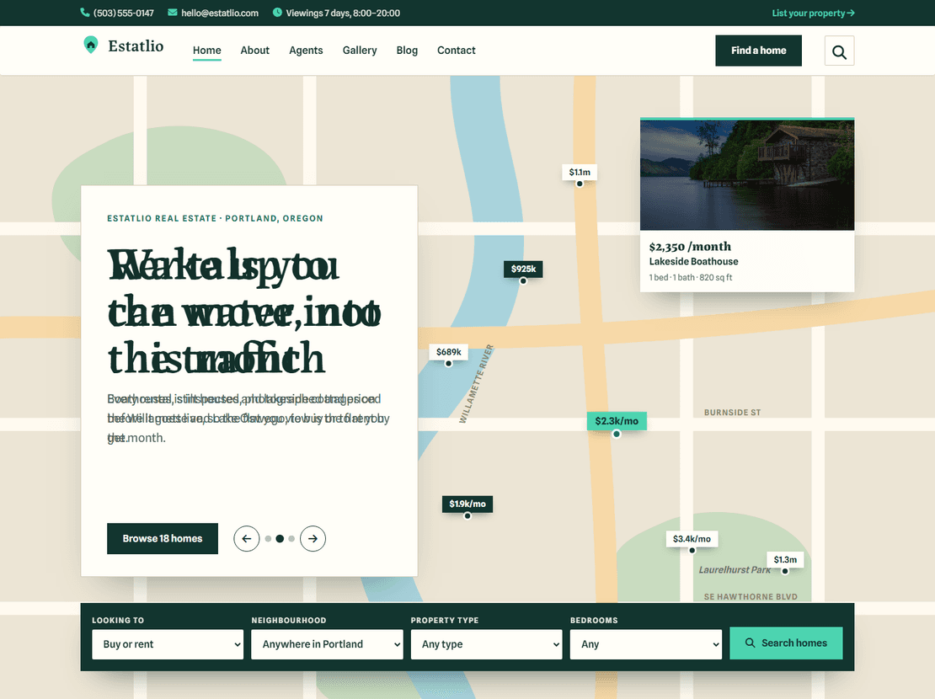Click the Estatlio Real Estate Portland heading
The height and width of the screenshot is (699, 935).
pyautogui.click(x=216, y=218)
